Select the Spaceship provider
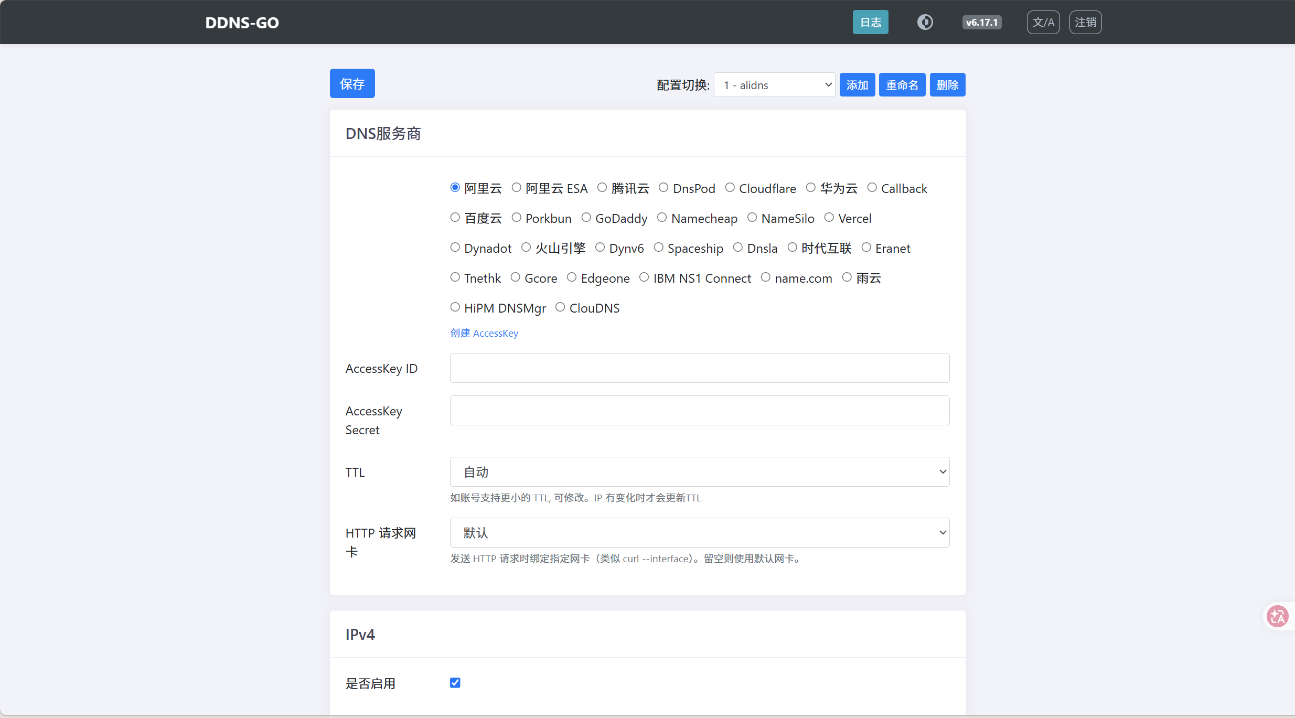 pos(659,248)
